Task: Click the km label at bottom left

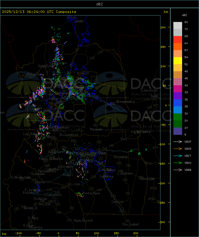Action: [4, 234]
